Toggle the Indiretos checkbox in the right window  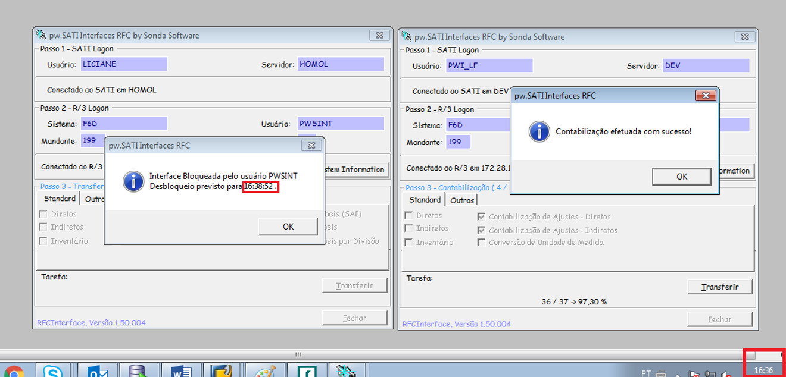point(409,228)
